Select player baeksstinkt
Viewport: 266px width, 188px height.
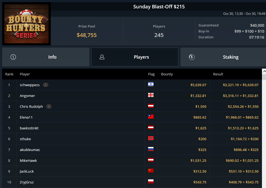(29, 128)
